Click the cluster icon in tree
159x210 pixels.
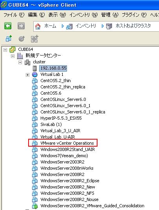27,62
